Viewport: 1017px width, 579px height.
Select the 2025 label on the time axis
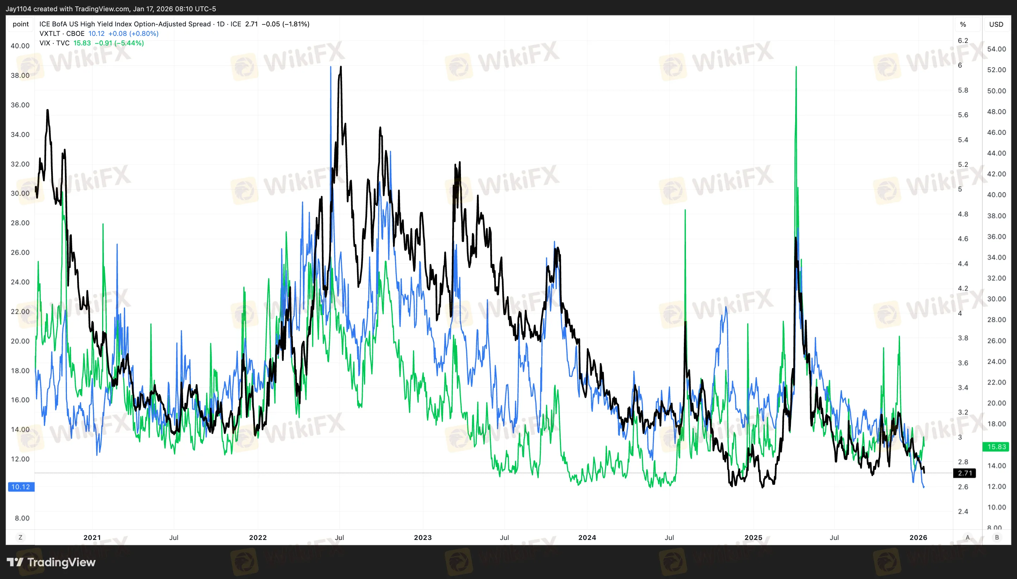(753, 537)
